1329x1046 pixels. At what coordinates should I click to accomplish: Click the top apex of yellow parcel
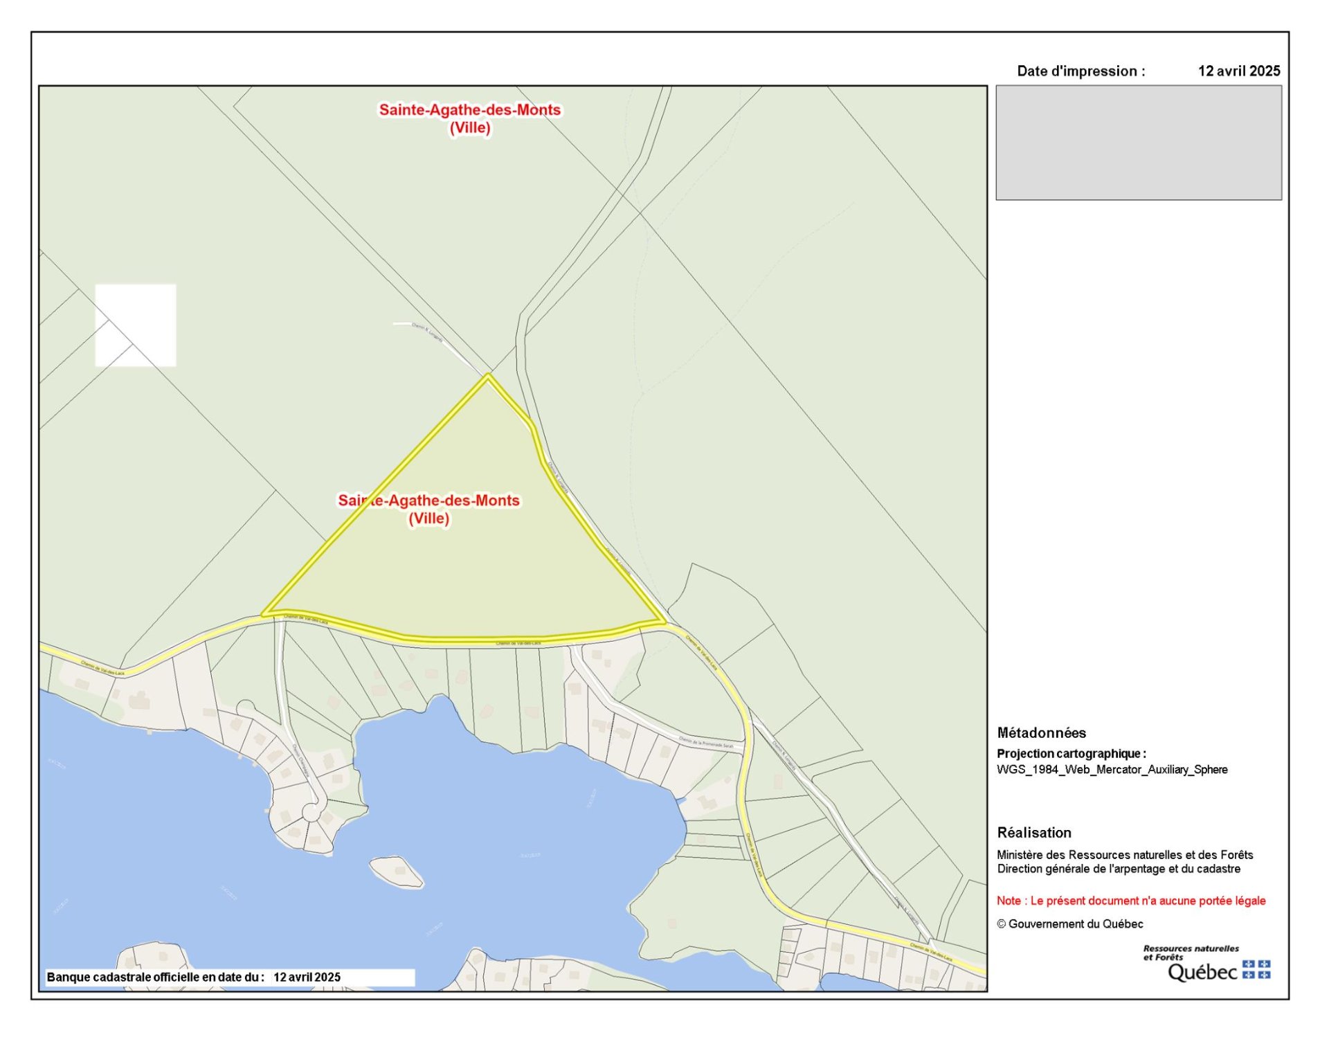[x=488, y=376]
